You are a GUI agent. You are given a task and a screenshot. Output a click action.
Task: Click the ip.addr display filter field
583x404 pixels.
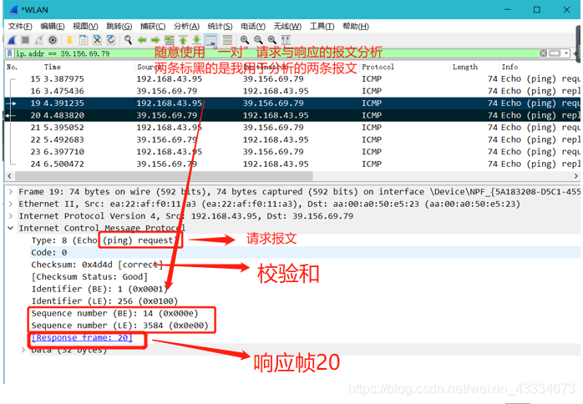pos(276,53)
